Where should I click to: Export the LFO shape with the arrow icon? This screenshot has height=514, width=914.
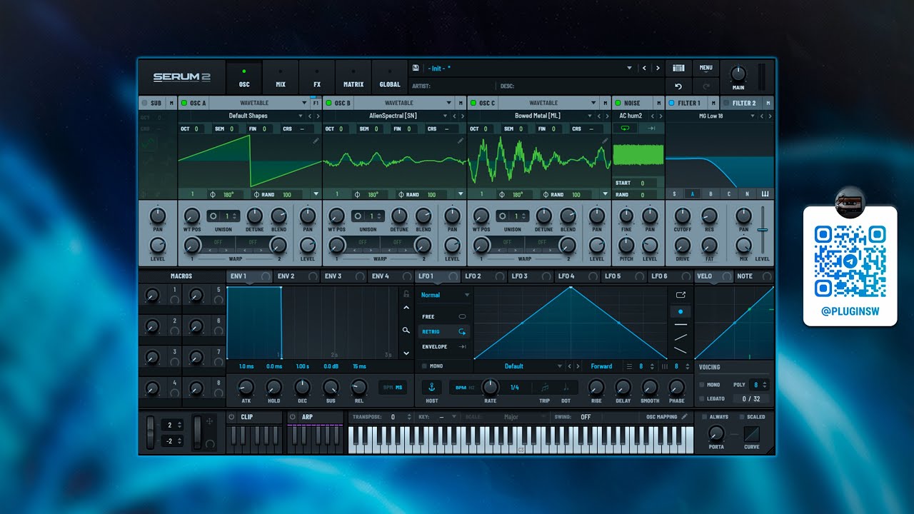click(681, 294)
